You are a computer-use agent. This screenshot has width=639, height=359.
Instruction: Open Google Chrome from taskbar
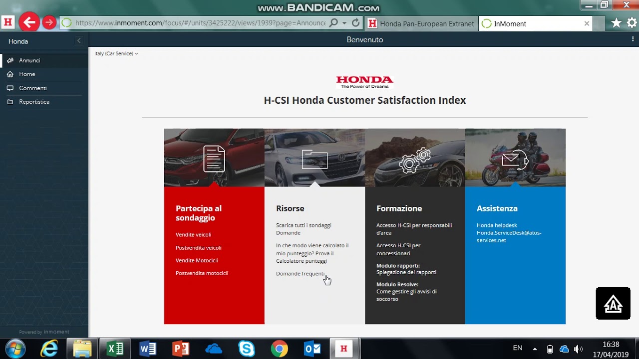click(280, 349)
